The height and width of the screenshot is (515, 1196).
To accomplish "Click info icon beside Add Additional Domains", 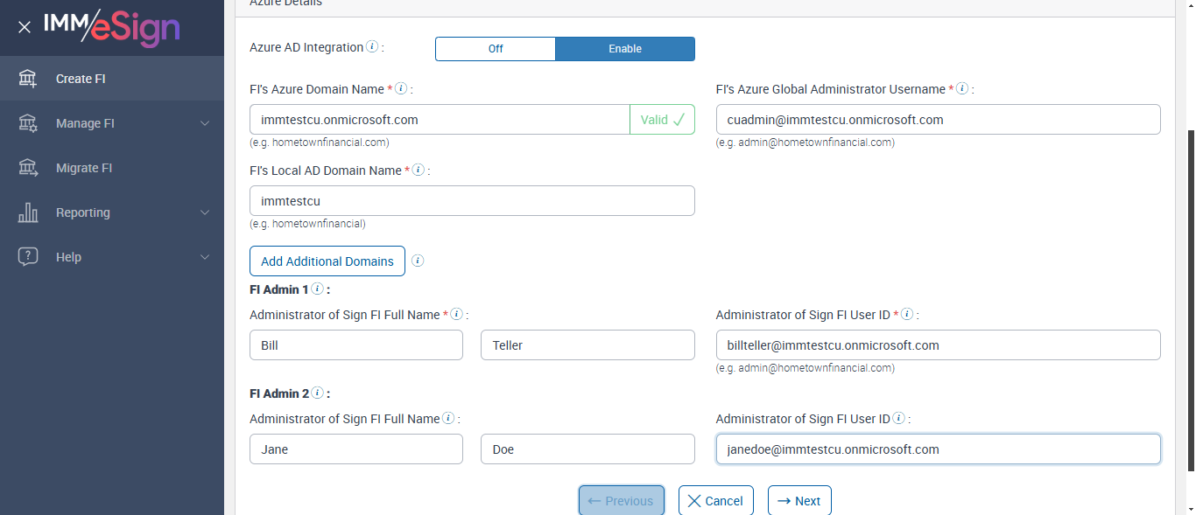I will [418, 261].
